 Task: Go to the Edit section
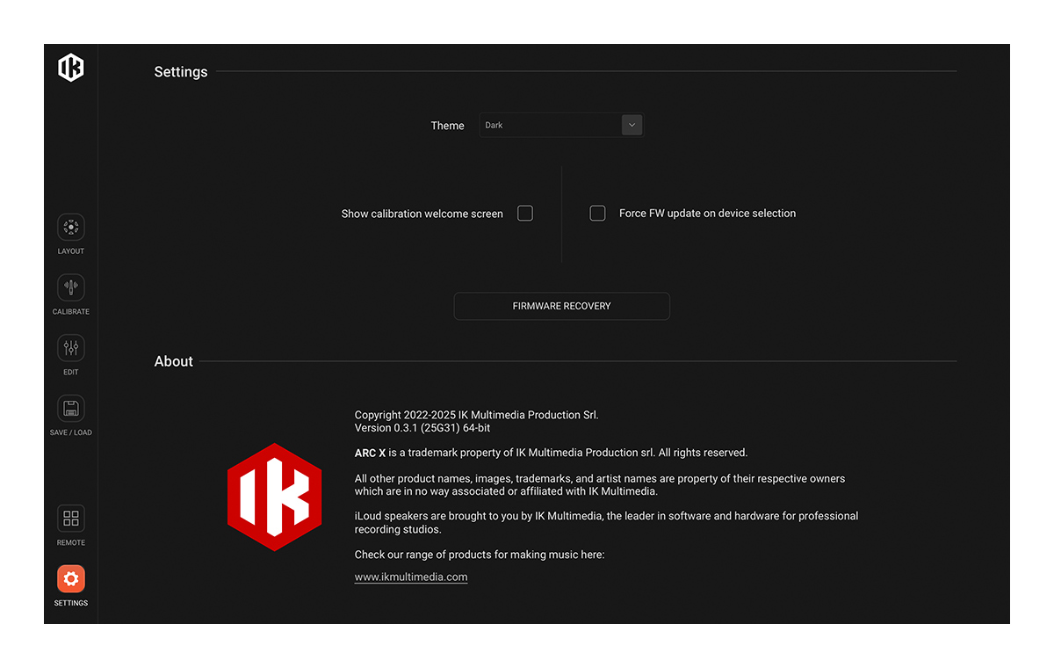(x=71, y=348)
